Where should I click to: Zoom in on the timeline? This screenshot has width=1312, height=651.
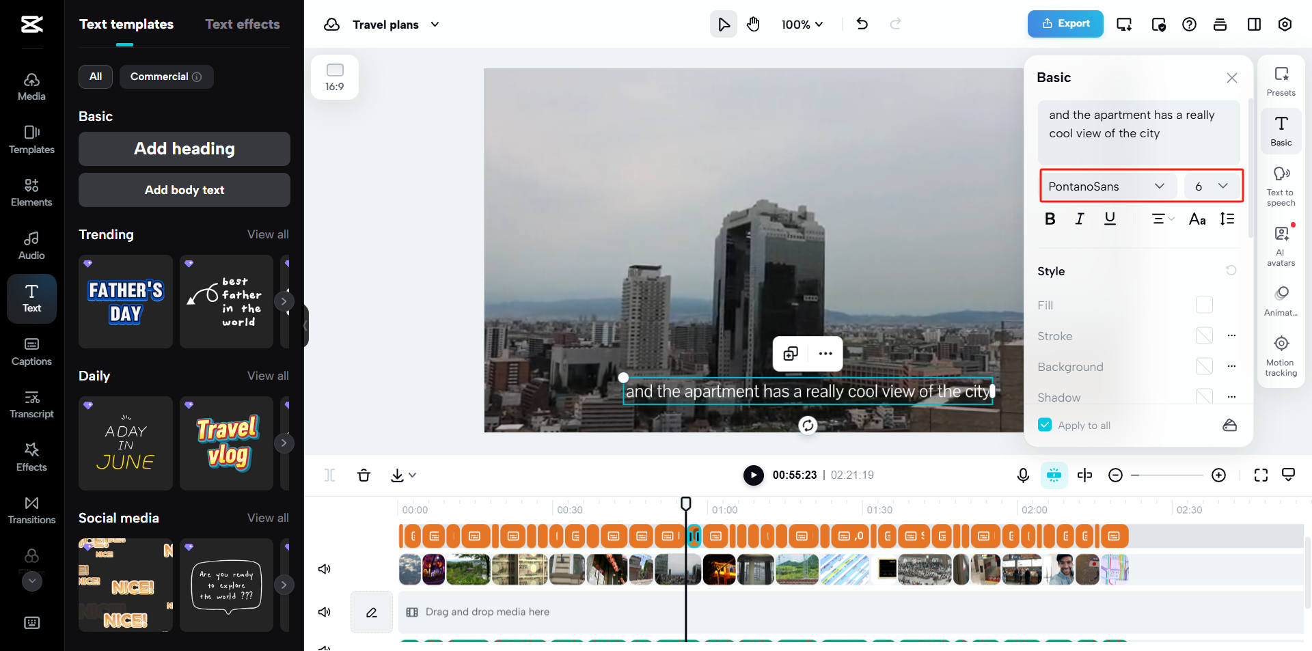(1218, 475)
